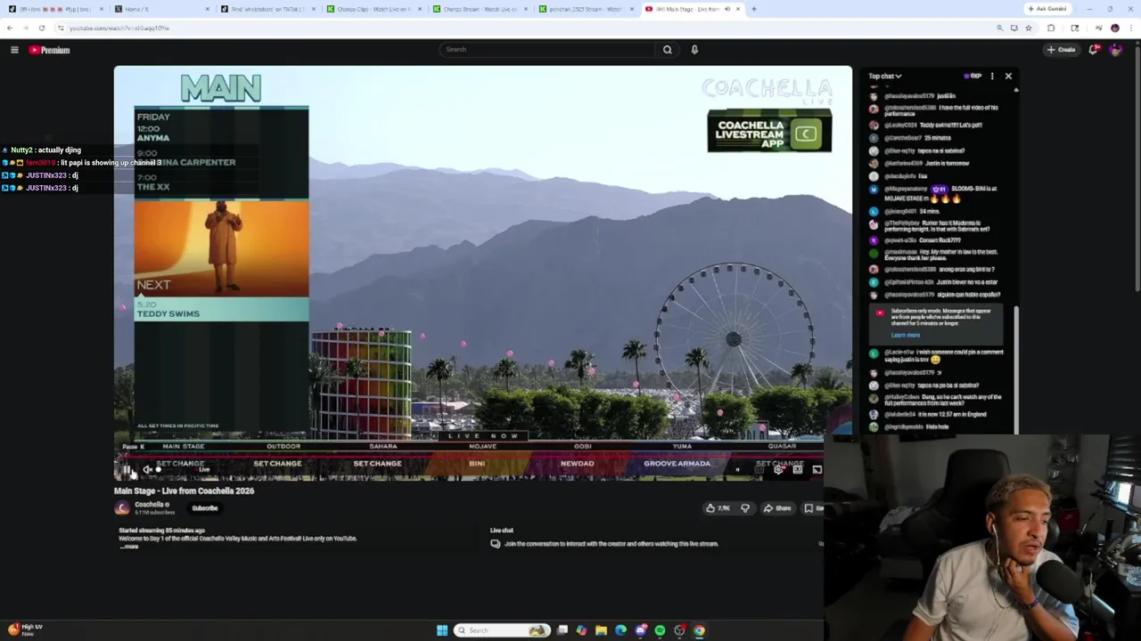Click the 'Started streaming 85 minutes ago' text

click(x=162, y=531)
